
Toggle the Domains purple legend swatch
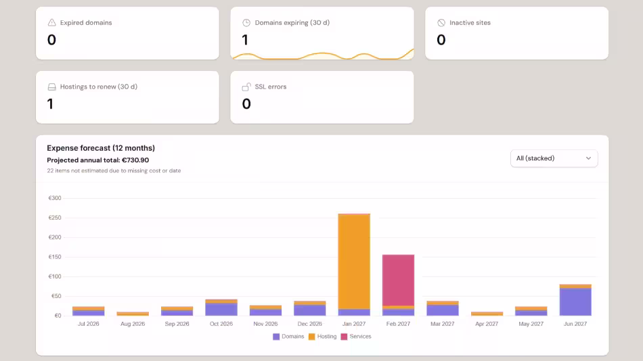point(276,337)
